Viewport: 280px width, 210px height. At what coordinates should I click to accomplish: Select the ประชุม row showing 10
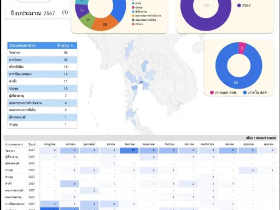click(42, 89)
